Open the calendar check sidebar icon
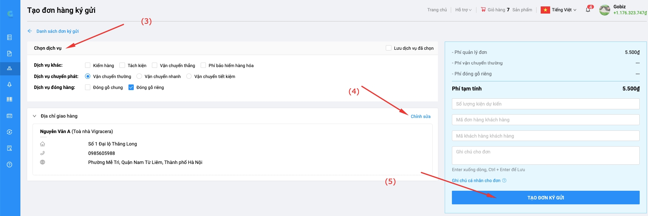 pos(9,116)
